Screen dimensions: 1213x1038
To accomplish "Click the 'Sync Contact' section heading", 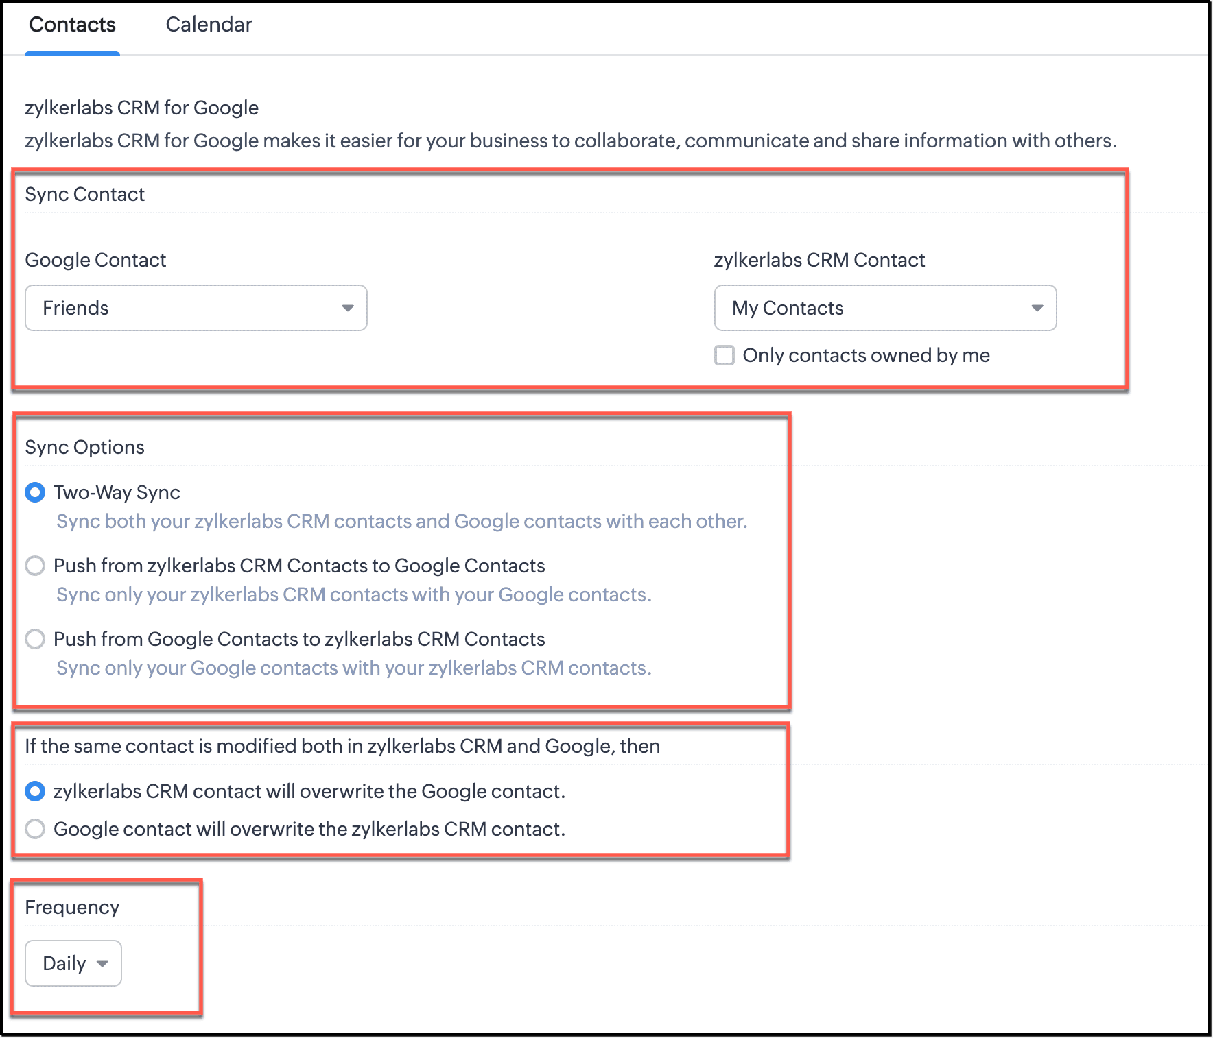I will coord(84,194).
